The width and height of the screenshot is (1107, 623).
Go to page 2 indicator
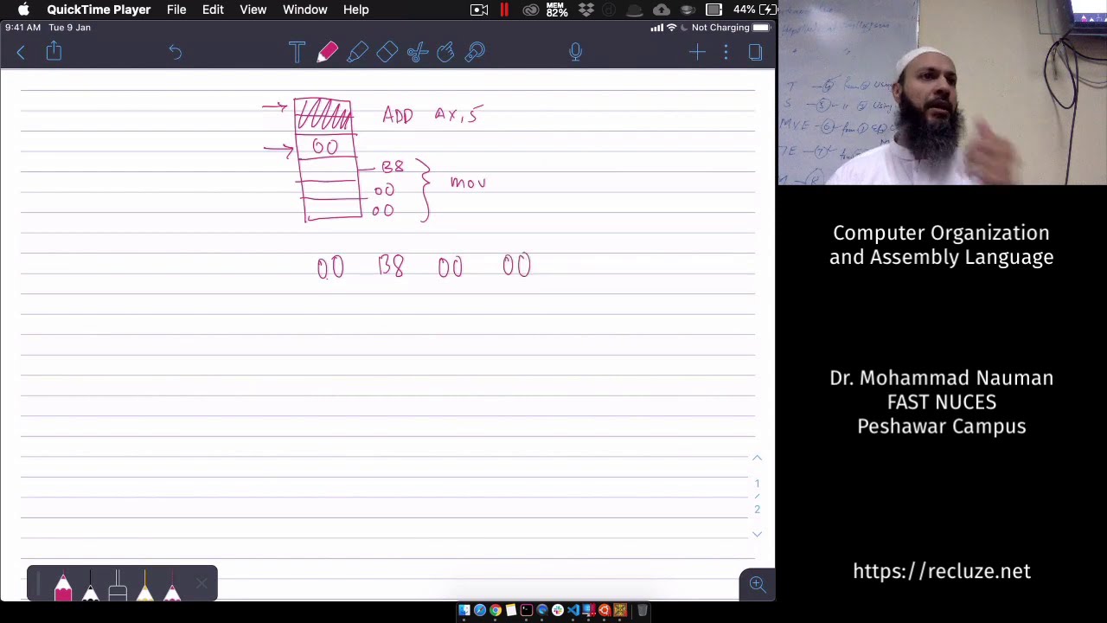[x=757, y=509]
